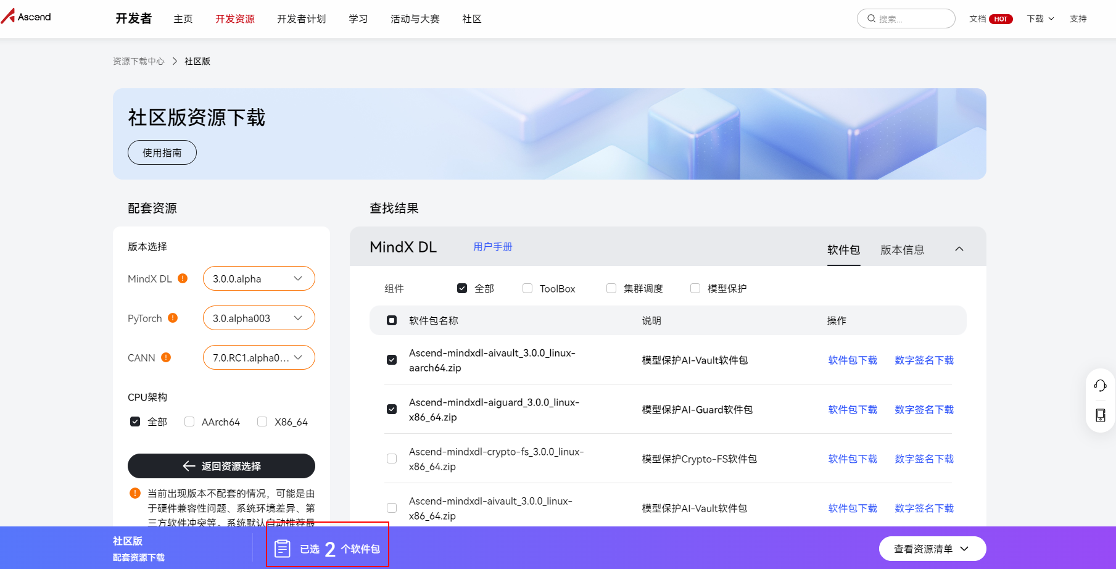
Task: Click 数字签名下载 for aiguard x86_64 package
Action: click(924, 409)
